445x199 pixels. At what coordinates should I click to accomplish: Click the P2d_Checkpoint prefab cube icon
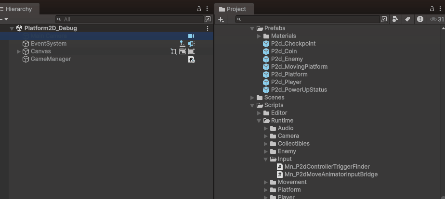point(266,44)
